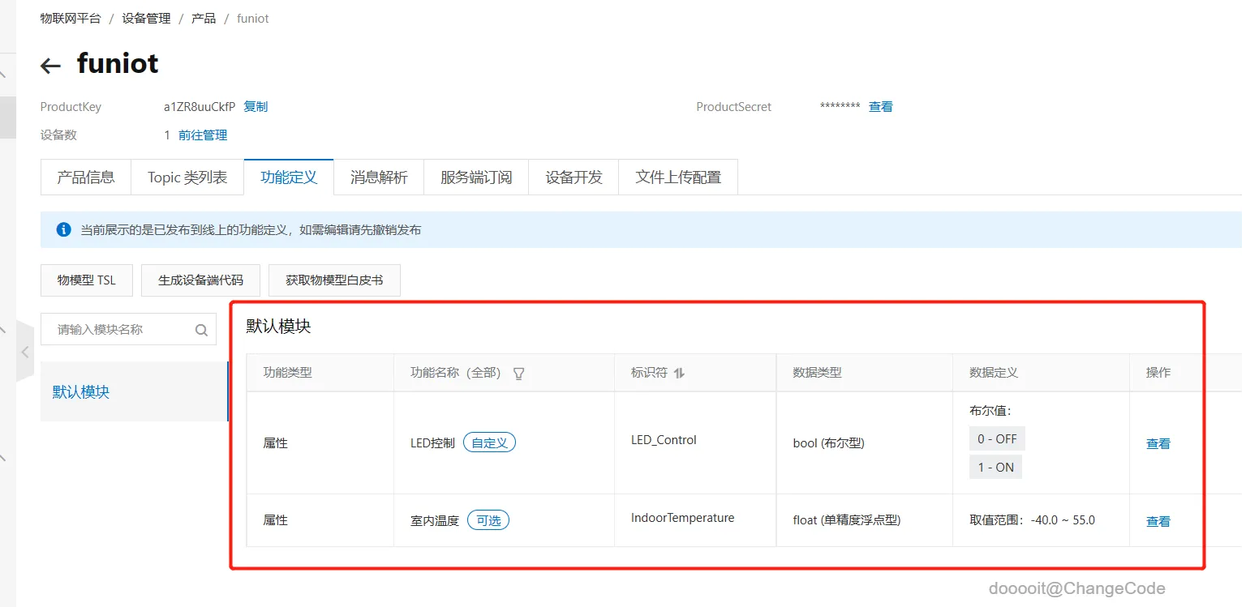Click the 自定义 tag next to LED控制
Image resolution: width=1246 pixels, height=607 pixels.
pos(489,442)
